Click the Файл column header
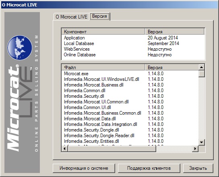The image size is (219, 177). click(103, 68)
